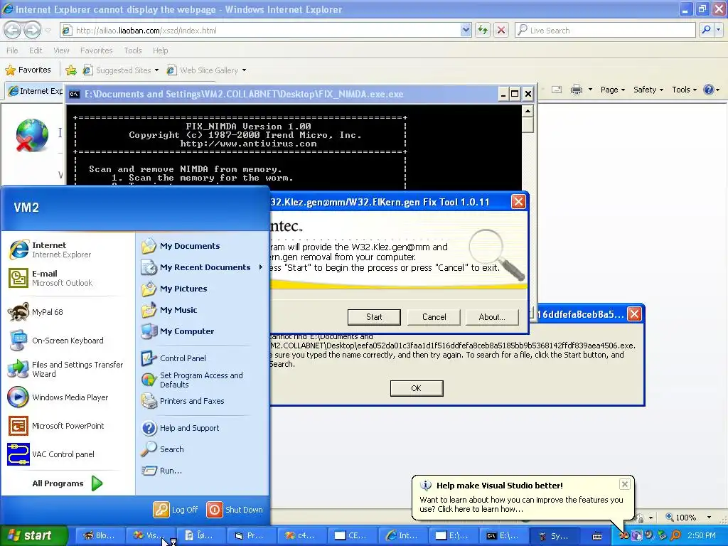
Task: Click the Stop button in IE
Action: pyautogui.click(x=501, y=31)
